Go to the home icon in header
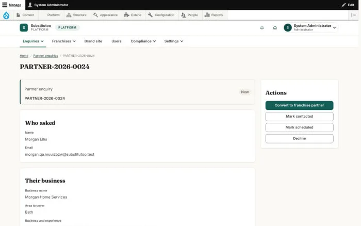Image resolution: width=361 pixels, height=226 pixels. coord(275,28)
